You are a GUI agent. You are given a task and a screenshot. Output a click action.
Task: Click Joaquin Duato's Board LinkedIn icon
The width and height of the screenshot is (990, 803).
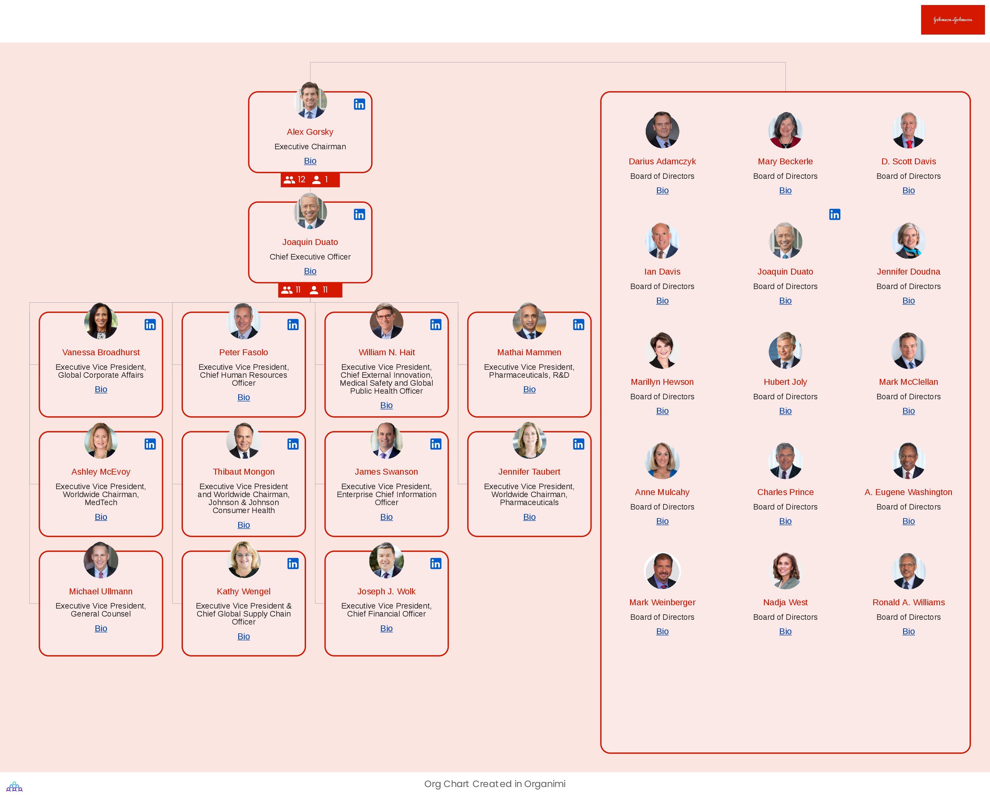tap(835, 215)
